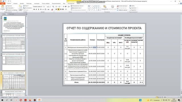182x102 pixels.
Task: Click Восстановить reset slide button
Action: [28, 8]
